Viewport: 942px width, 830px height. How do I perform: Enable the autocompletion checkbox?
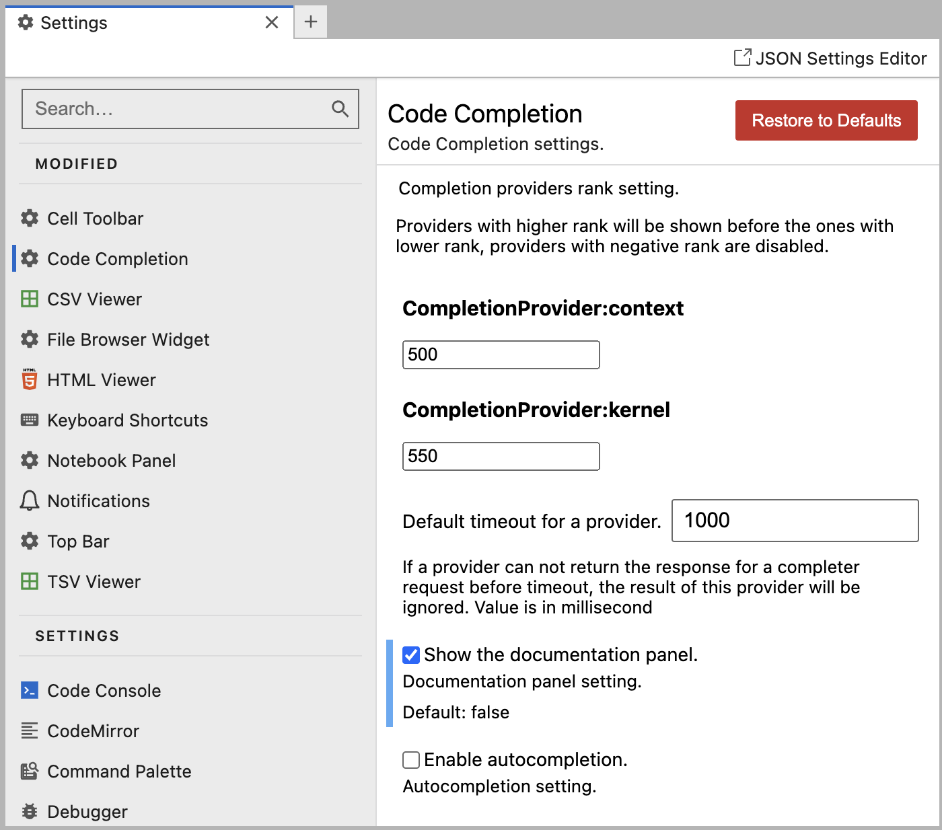pyautogui.click(x=411, y=760)
